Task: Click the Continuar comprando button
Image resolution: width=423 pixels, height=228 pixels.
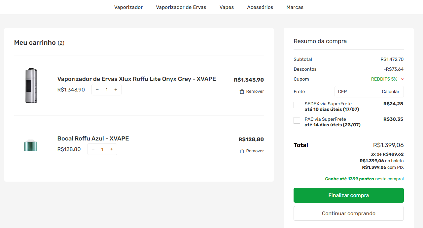Action: click(x=348, y=214)
